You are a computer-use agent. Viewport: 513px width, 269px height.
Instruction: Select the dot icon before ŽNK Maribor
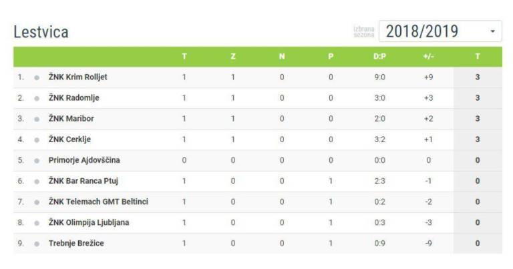pos(37,119)
